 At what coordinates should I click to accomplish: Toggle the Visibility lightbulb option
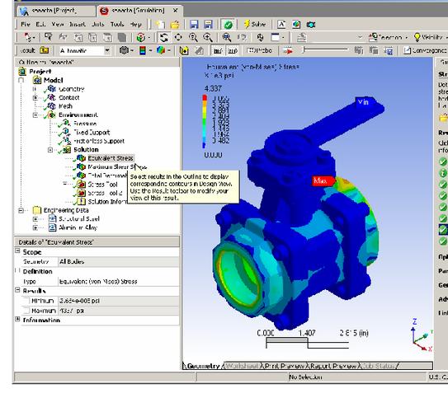point(428,37)
